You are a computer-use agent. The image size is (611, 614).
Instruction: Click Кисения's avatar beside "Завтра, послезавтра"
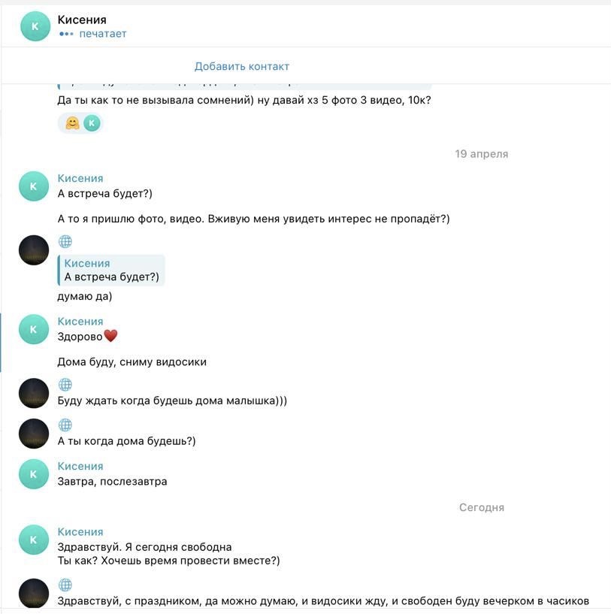click(34, 474)
